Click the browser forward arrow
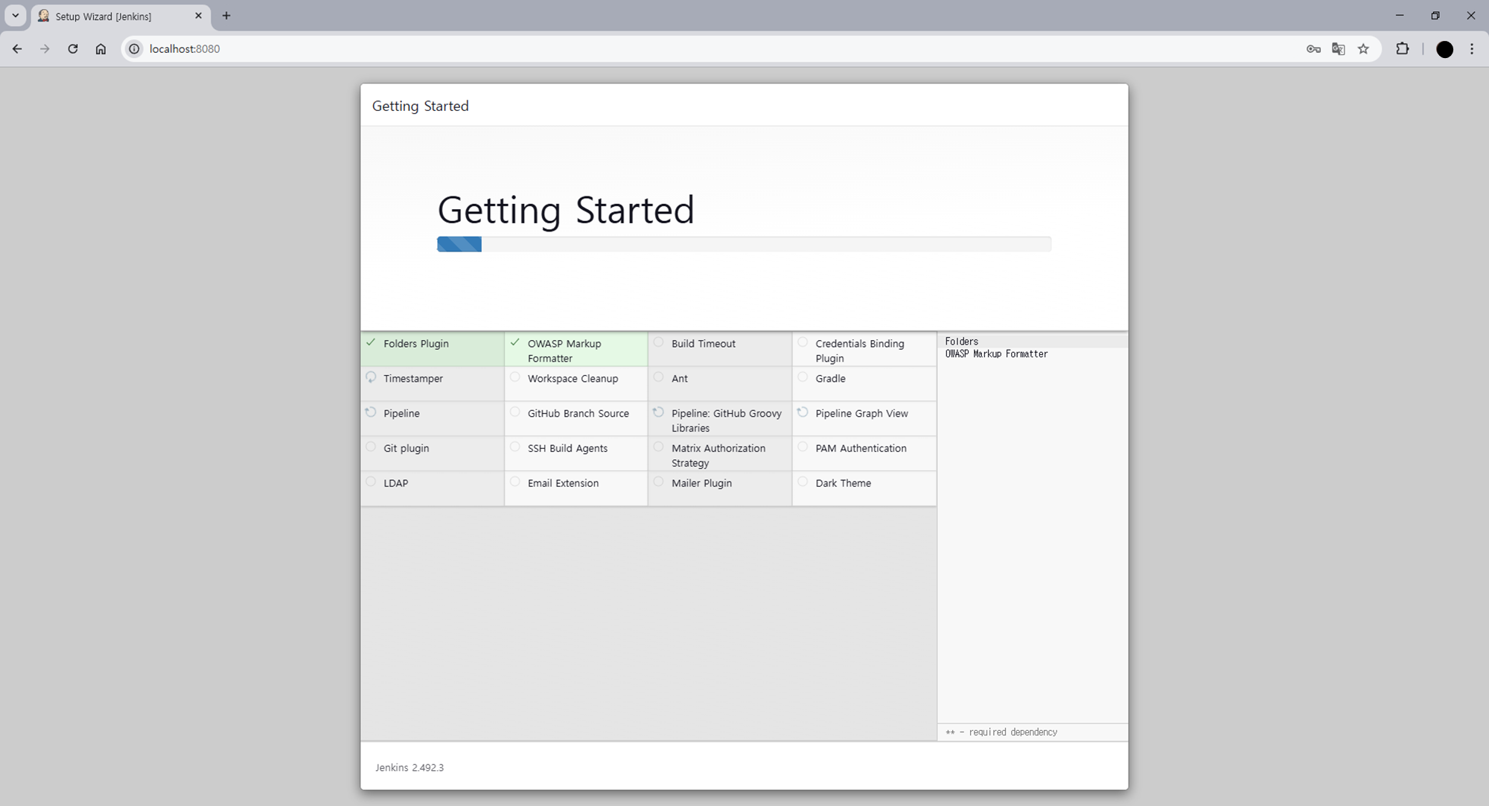Viewport: 1489px width, 806px height. [45, 49]
